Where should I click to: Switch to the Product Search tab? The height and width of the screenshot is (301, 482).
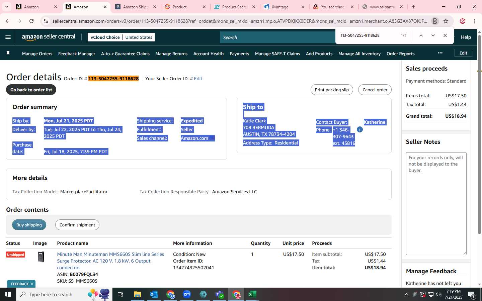tap(234, 7)
